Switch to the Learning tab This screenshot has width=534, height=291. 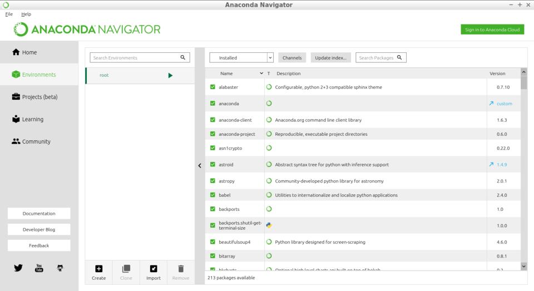32,119
